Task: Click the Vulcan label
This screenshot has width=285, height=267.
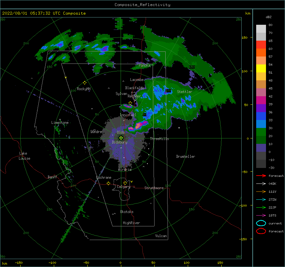Action: tap(161, 236)
